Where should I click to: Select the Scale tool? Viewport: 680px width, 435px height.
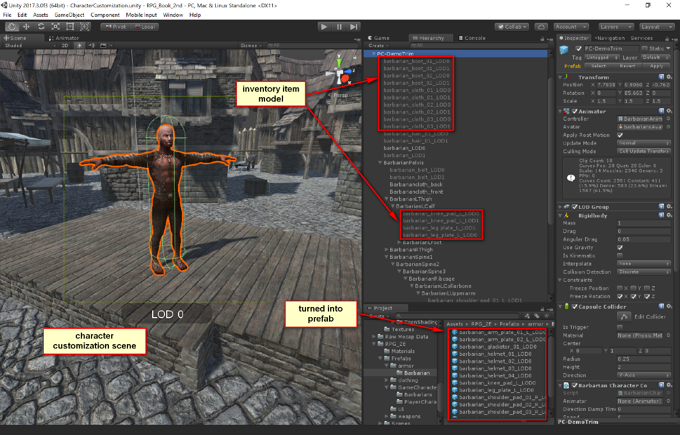coord(56,26)
